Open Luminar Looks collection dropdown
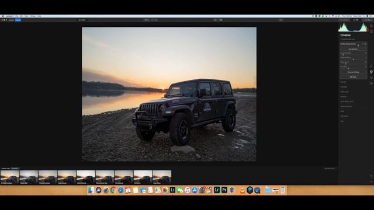374x210 pixels. pos(15,169)
